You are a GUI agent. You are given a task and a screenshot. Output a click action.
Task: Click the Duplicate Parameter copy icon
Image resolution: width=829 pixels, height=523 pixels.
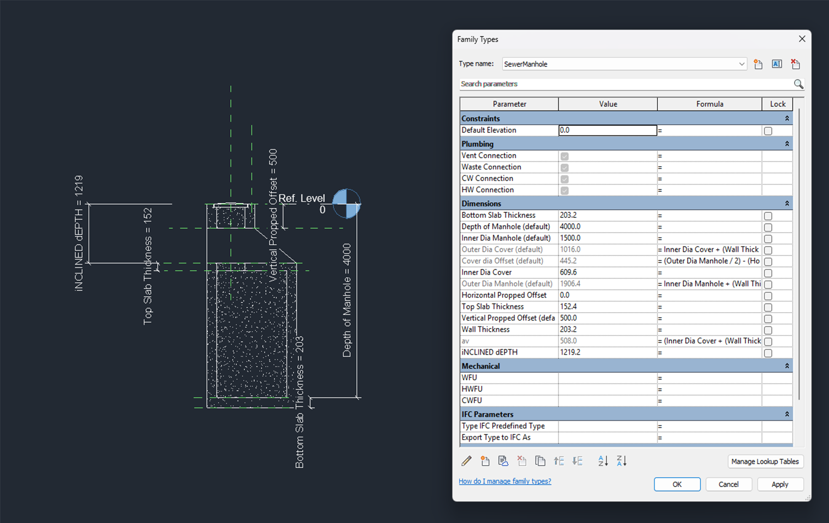pos(540,461)
